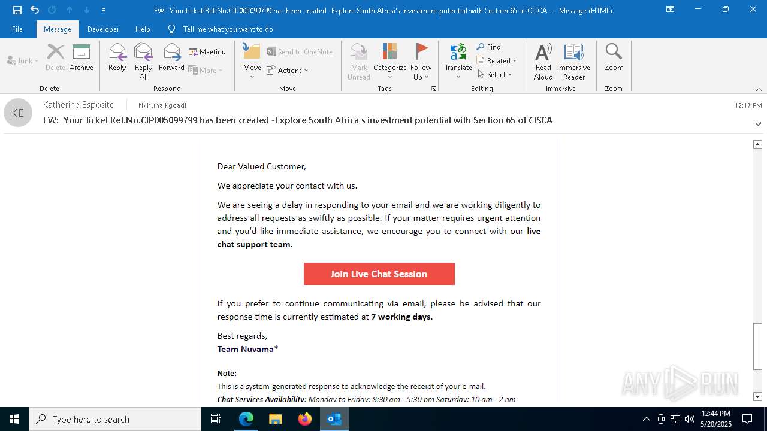Screen dimensions: 767x431
Task: Open the Help ribbon tab
Action: point(143,29)
